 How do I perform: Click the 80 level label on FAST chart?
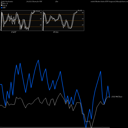pos(41,13)
